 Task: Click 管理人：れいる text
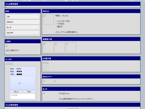click(x=62, y=16)
